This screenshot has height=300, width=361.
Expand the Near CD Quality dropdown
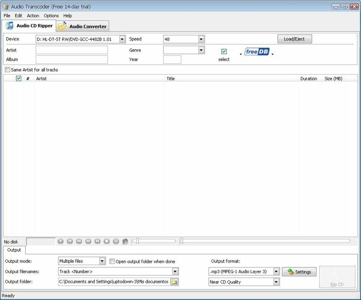click(x=276, y=282)
